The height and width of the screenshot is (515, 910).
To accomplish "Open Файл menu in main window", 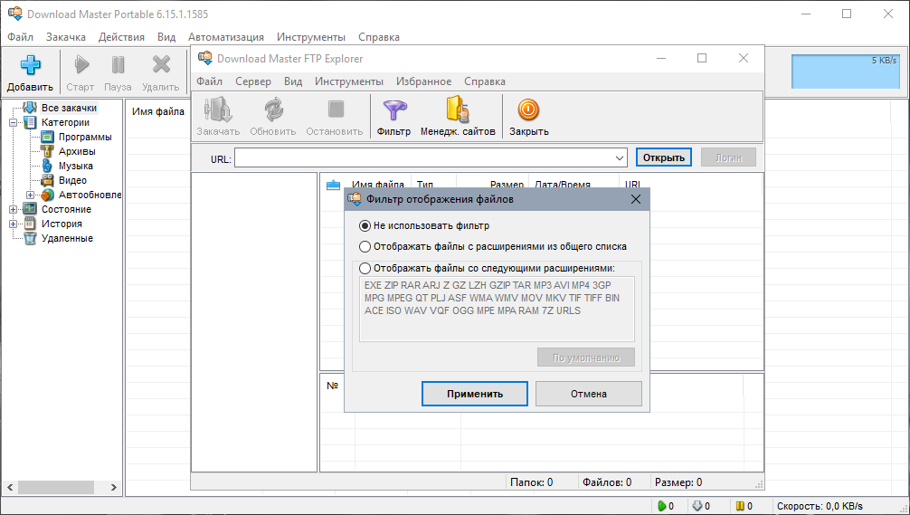I will (x=20, y=36).
